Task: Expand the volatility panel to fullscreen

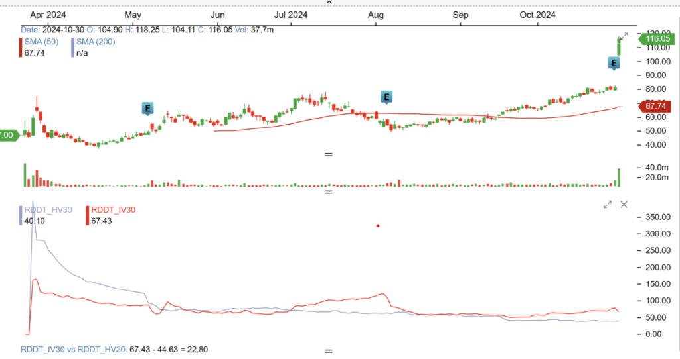Action: [608, 204]
